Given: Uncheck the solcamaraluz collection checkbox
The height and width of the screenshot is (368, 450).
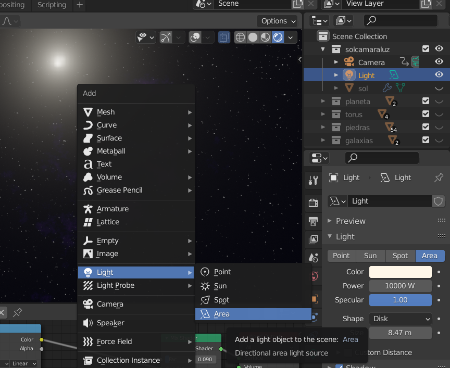Looking at the screenshot, I should coord(426,49).
